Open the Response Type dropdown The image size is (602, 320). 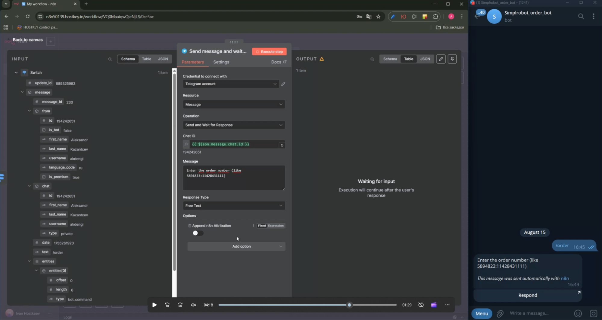[x=234, y=206]
